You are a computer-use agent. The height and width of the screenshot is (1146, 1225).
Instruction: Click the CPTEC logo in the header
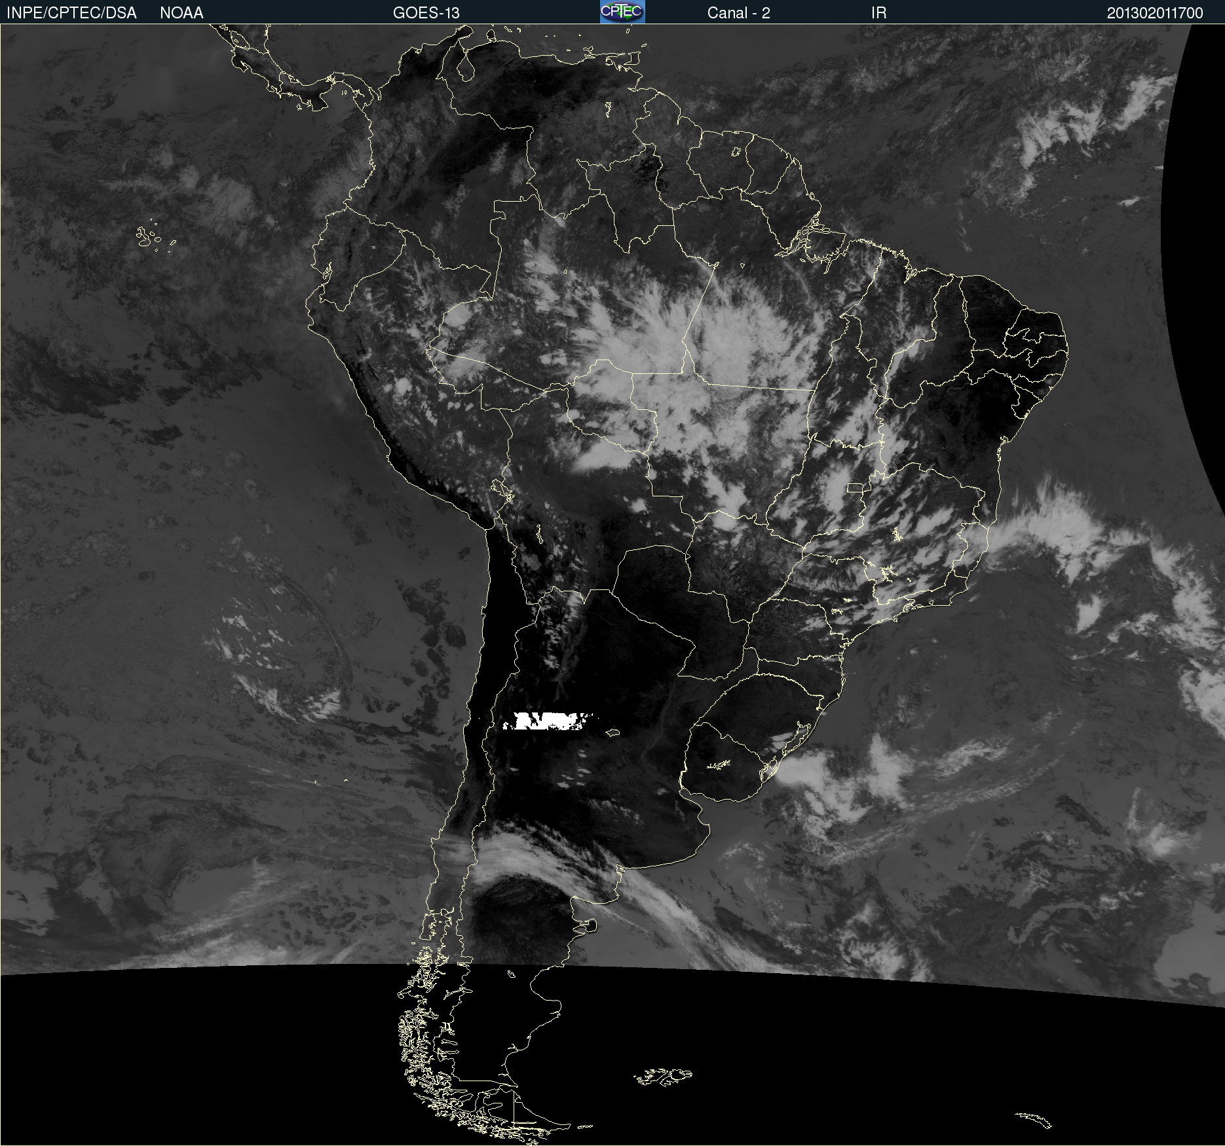[622, 12]
